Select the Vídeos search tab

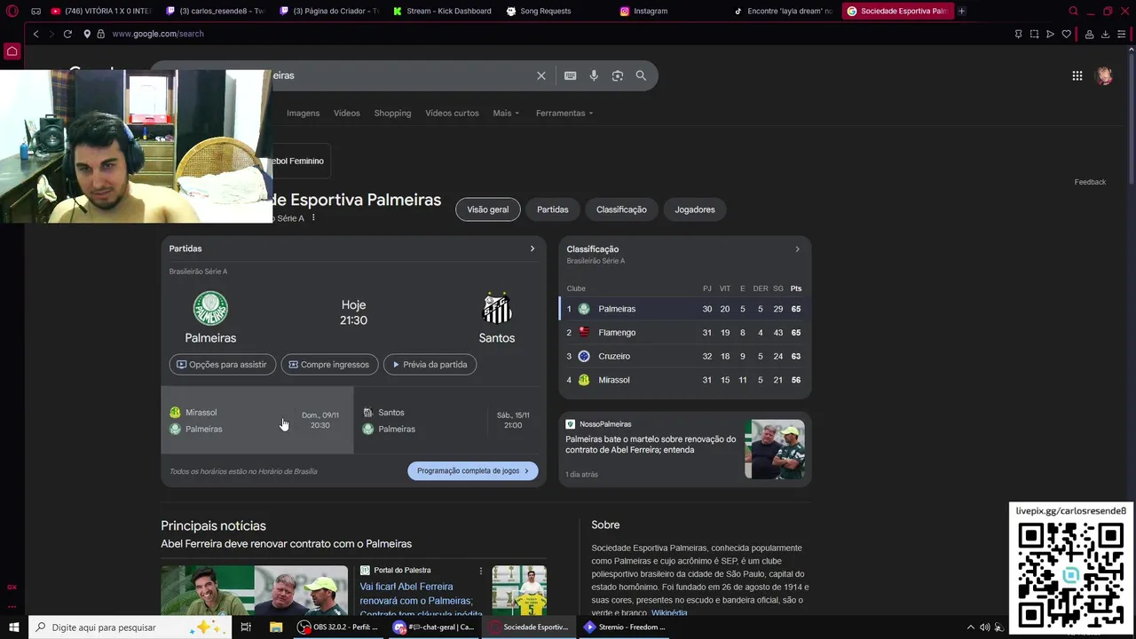pos(347,113)
